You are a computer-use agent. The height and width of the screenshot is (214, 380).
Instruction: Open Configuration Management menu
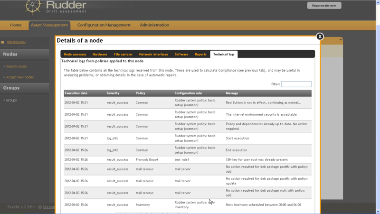coord(104,25)
